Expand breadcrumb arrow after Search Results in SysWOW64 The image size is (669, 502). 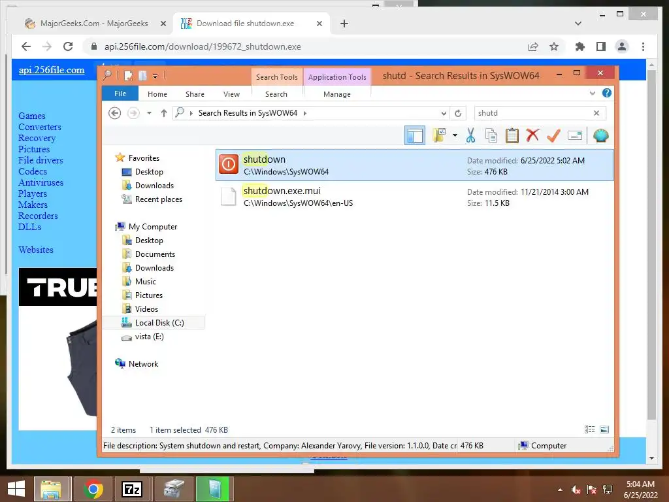(x=304, y=113)
